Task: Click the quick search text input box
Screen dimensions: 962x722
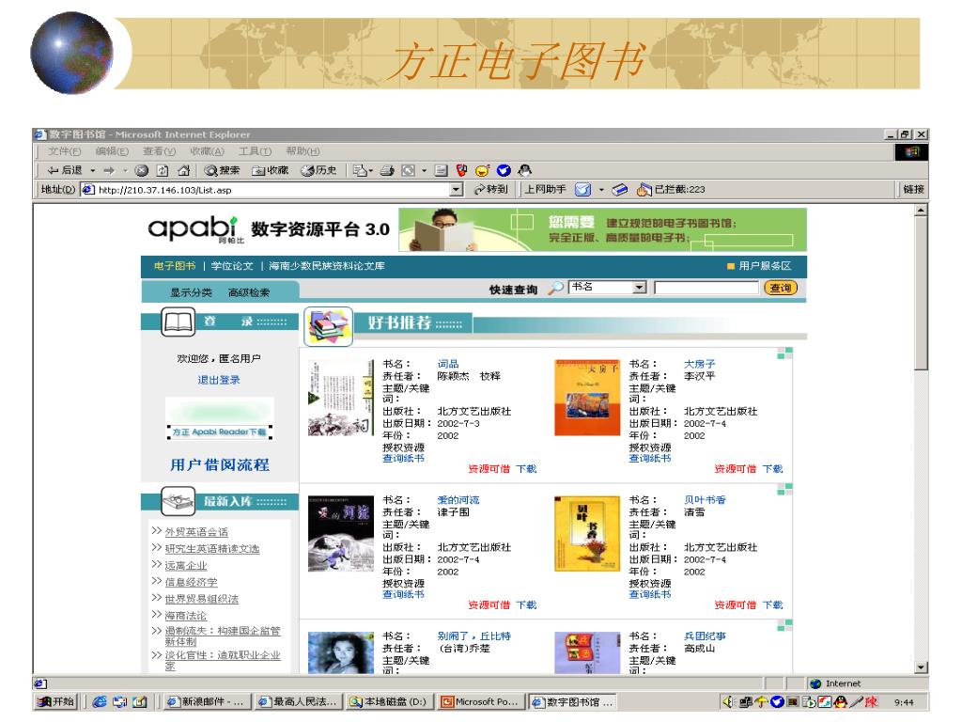Action: 706,288
